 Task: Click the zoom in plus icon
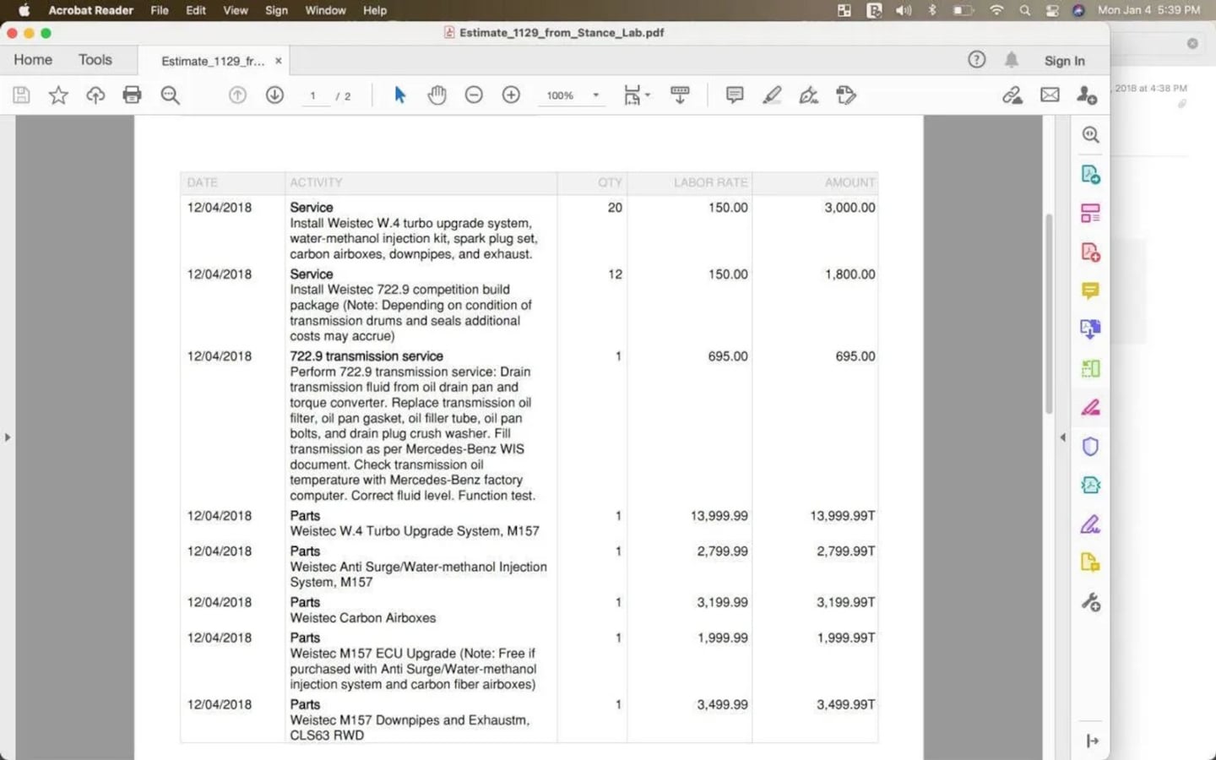(511, 95)
